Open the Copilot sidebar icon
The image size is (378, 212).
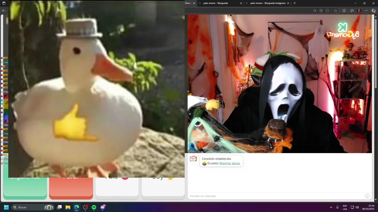click(374, 11)
